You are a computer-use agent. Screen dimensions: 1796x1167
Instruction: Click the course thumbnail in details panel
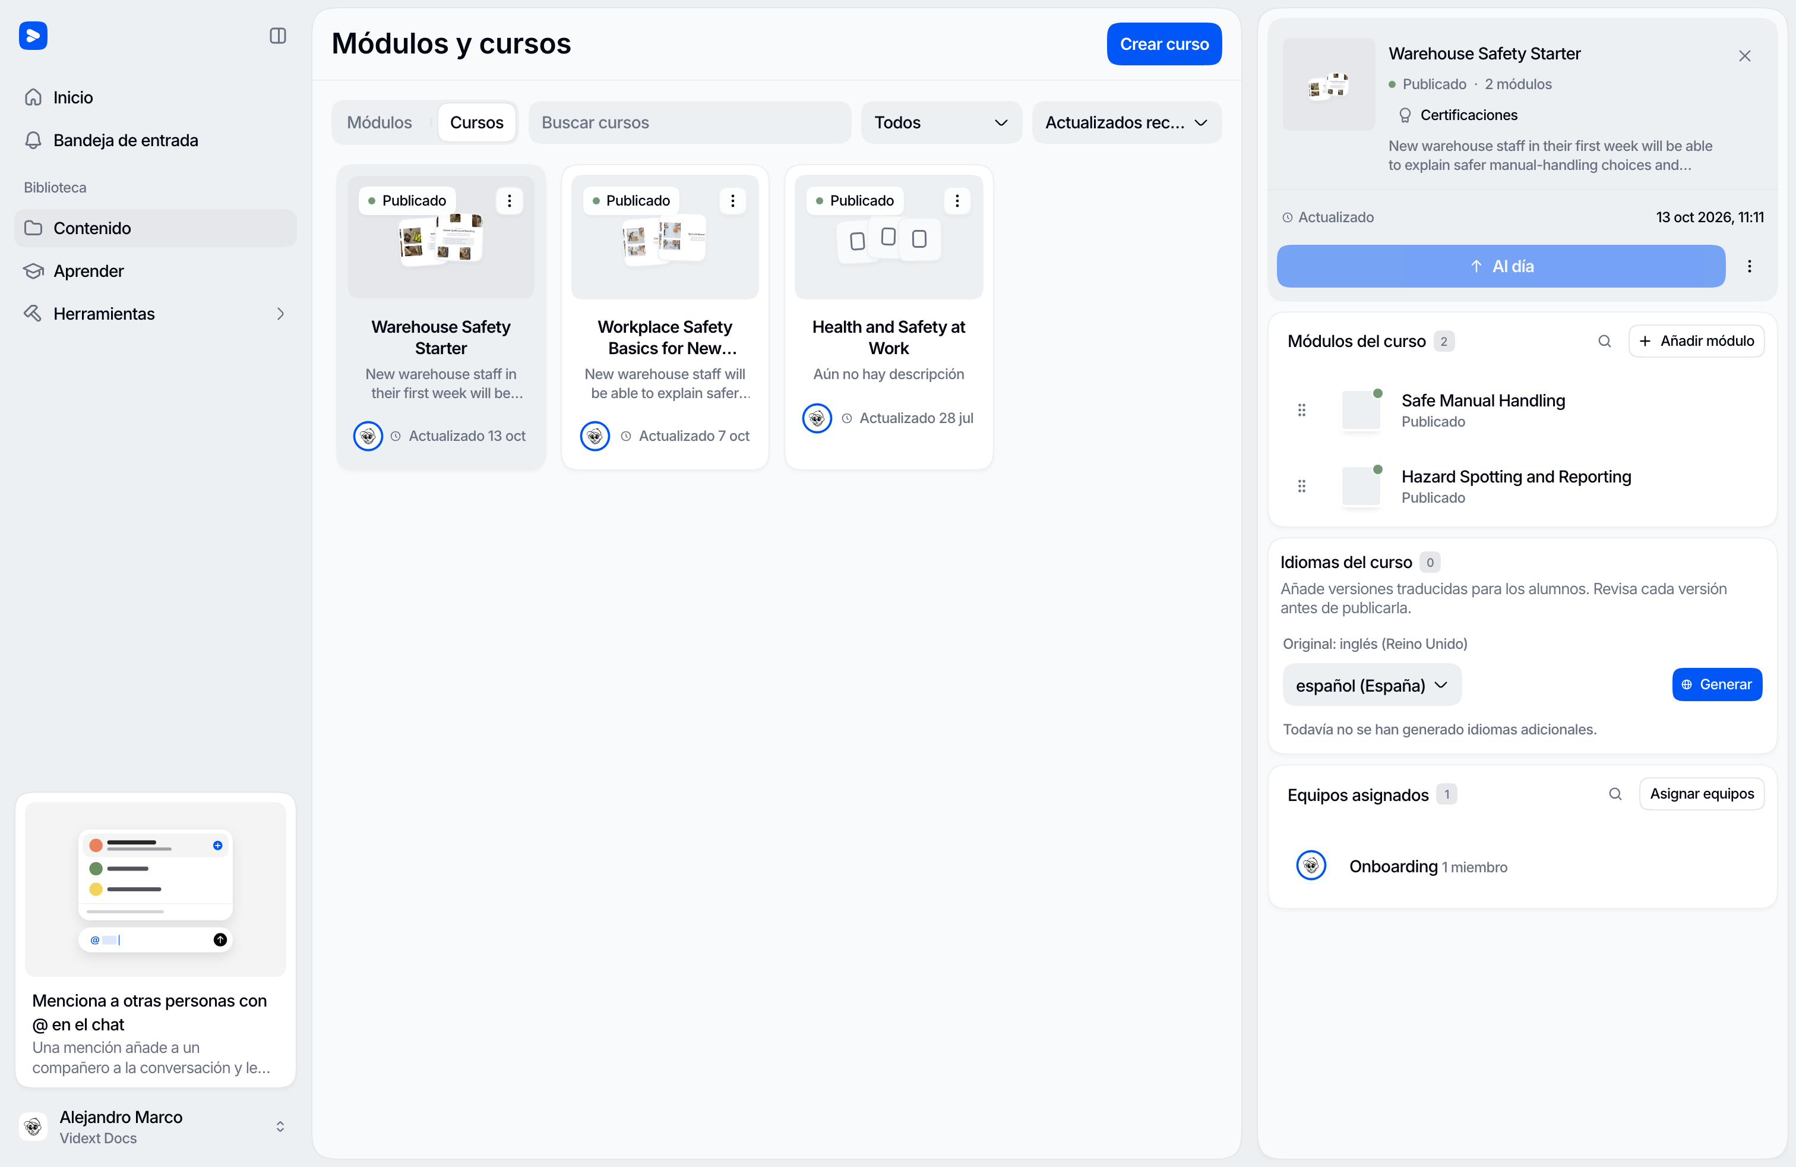click(1329, 84)
